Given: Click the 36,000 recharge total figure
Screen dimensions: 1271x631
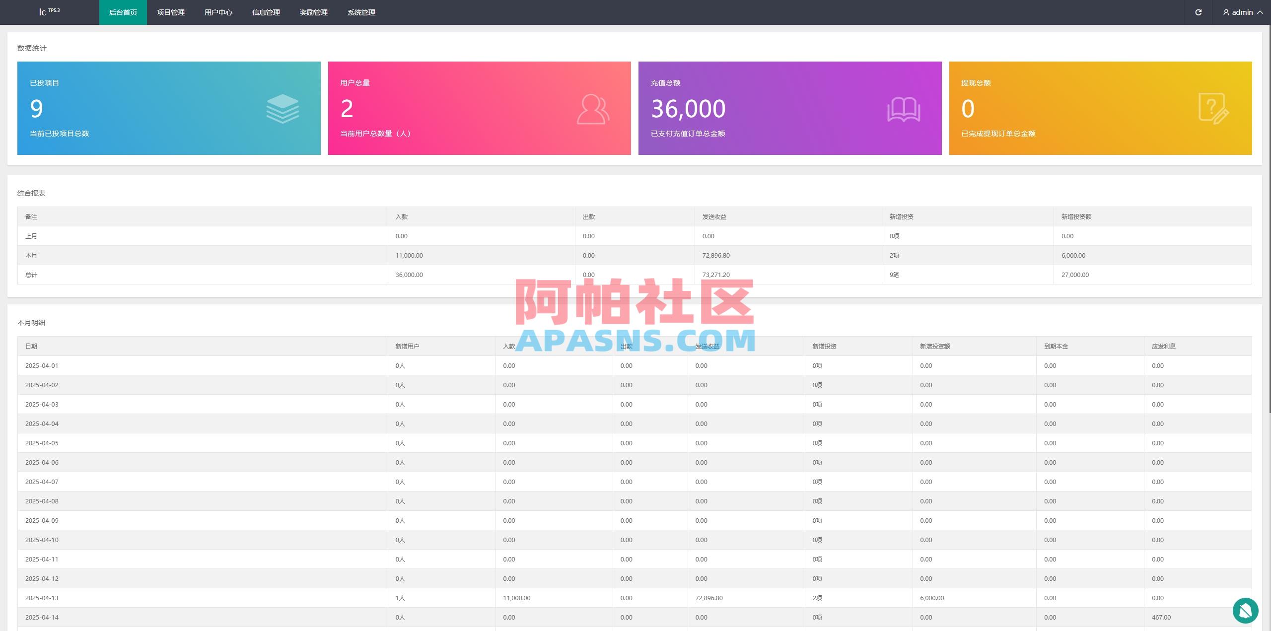Looking at the screenshot, I should click(689, 108).
